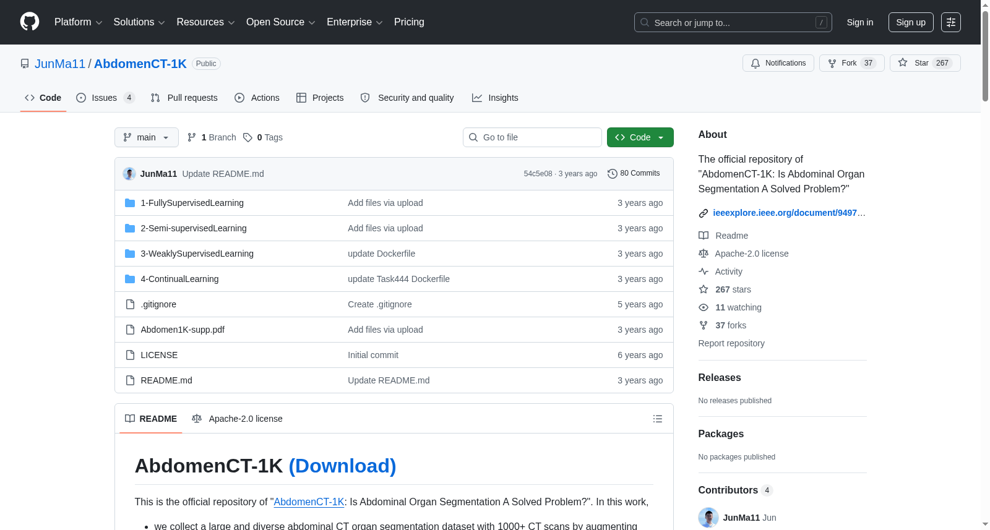
Task: Open the Open Source header menu
Action: click(280, 22)
